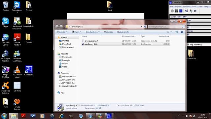Screen dimensions: 211x119
Task: Sort files by Nome column header
Action: pos(84,36)
